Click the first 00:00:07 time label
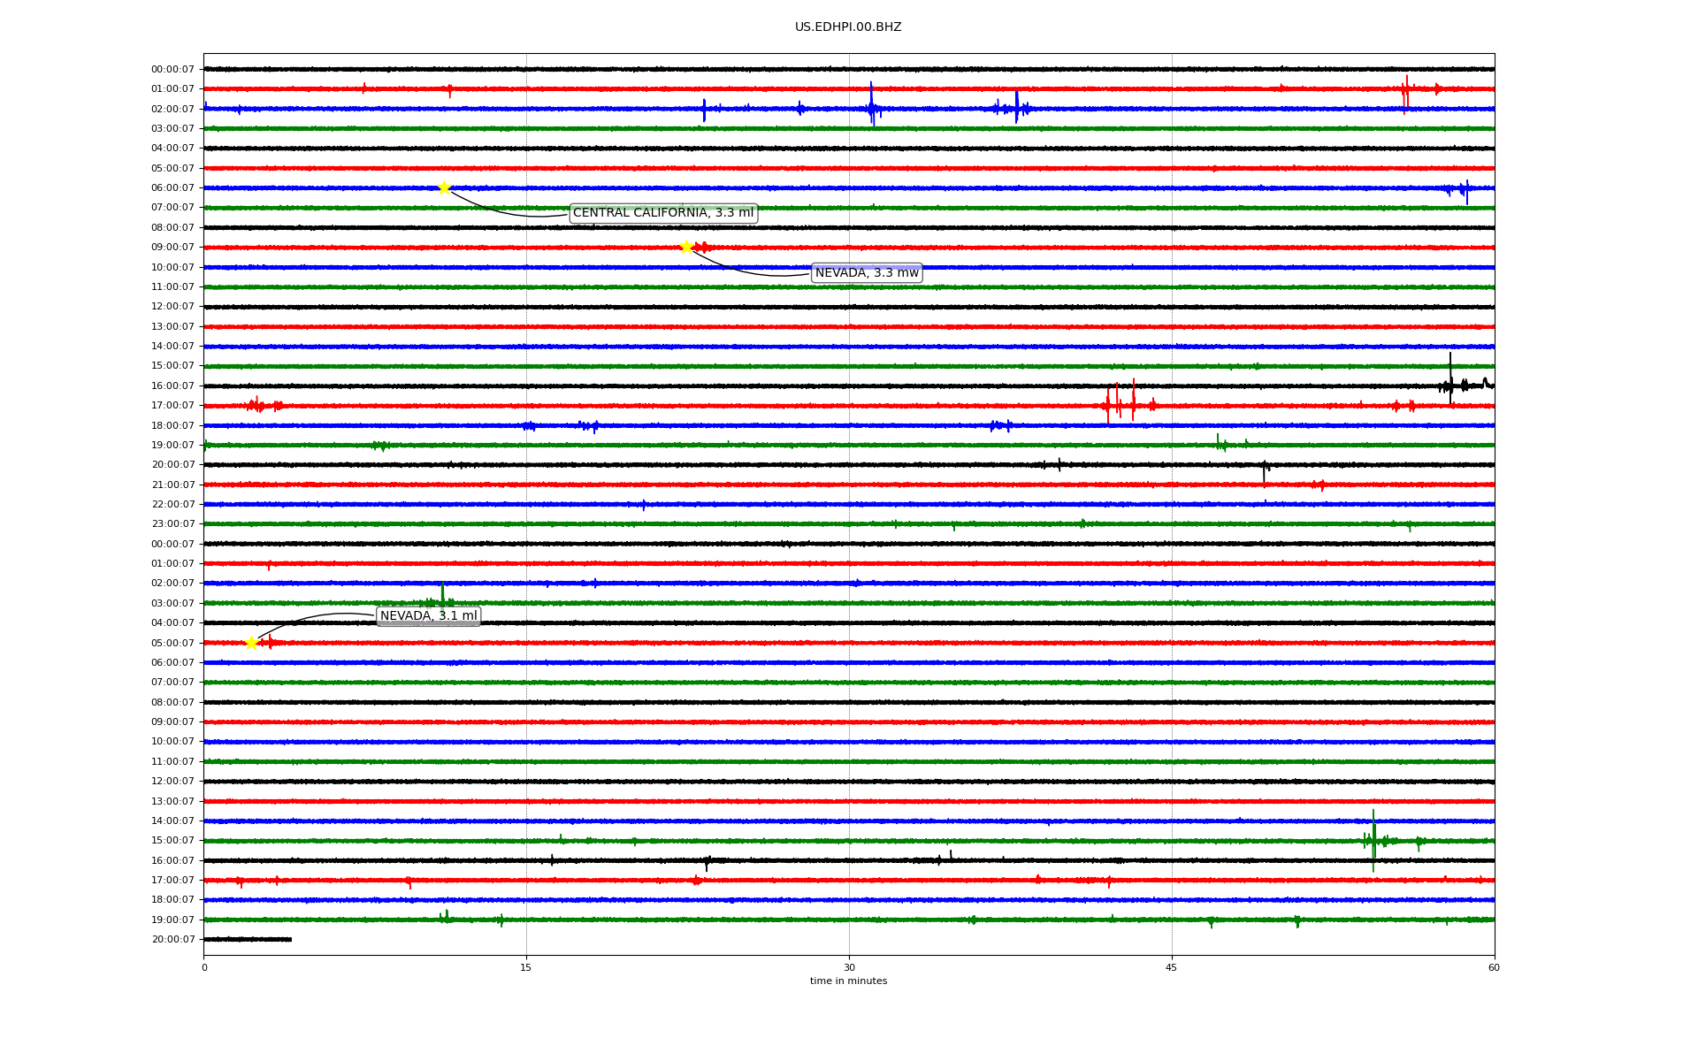Image resolution: width=1698 pixels, height=1061 pixels. pos(172,69)
